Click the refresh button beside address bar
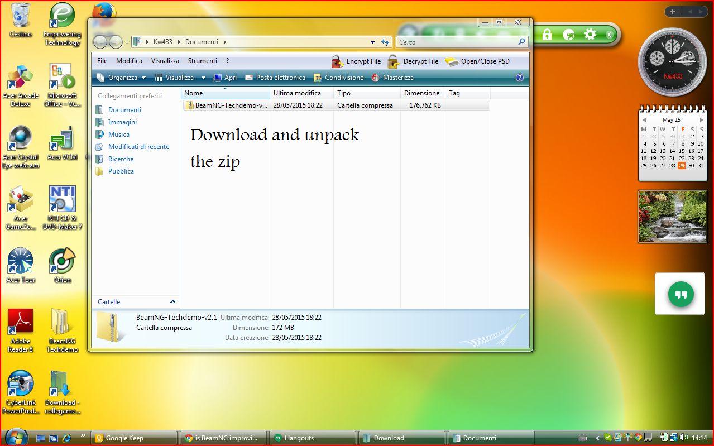Screen dimensions: 714x446 click(x=385, y=42)
